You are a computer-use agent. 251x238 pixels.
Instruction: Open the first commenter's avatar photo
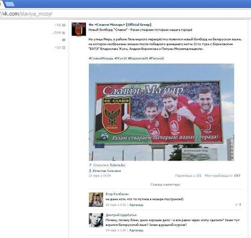(96, 200)
